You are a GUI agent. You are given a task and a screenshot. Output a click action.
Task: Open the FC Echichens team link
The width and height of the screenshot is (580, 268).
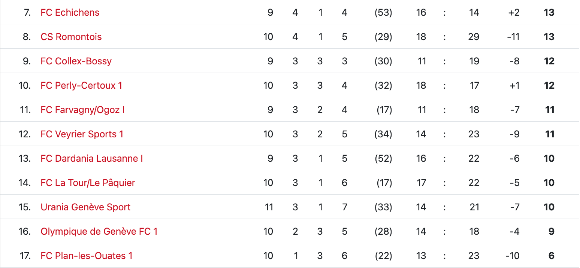pyautogui.click(x=70, y=12)
